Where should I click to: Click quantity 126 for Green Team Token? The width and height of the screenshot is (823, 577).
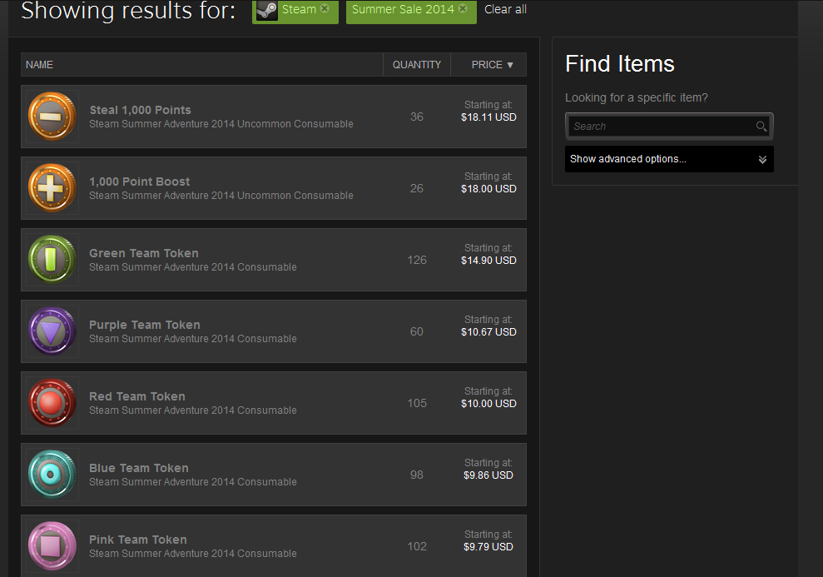417,260
